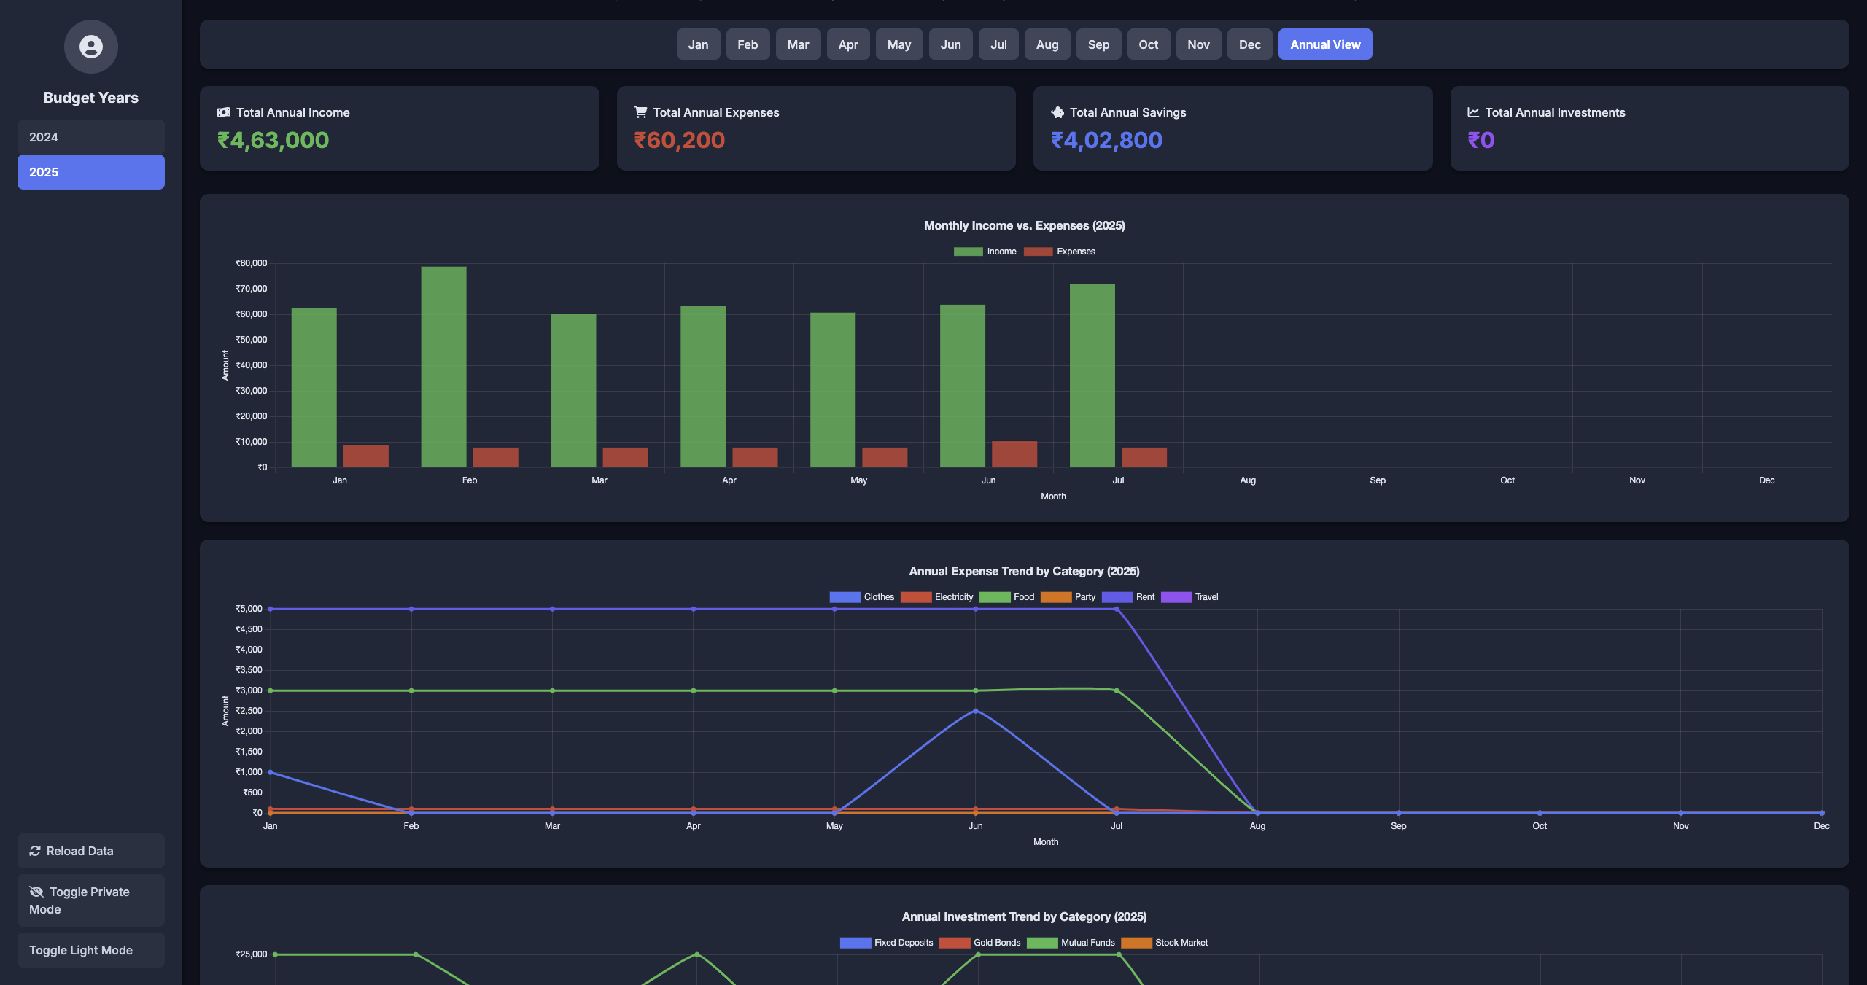Click the Total Annual Investments chart icon
1867x985 pixels.
[x=1473, y=112]
